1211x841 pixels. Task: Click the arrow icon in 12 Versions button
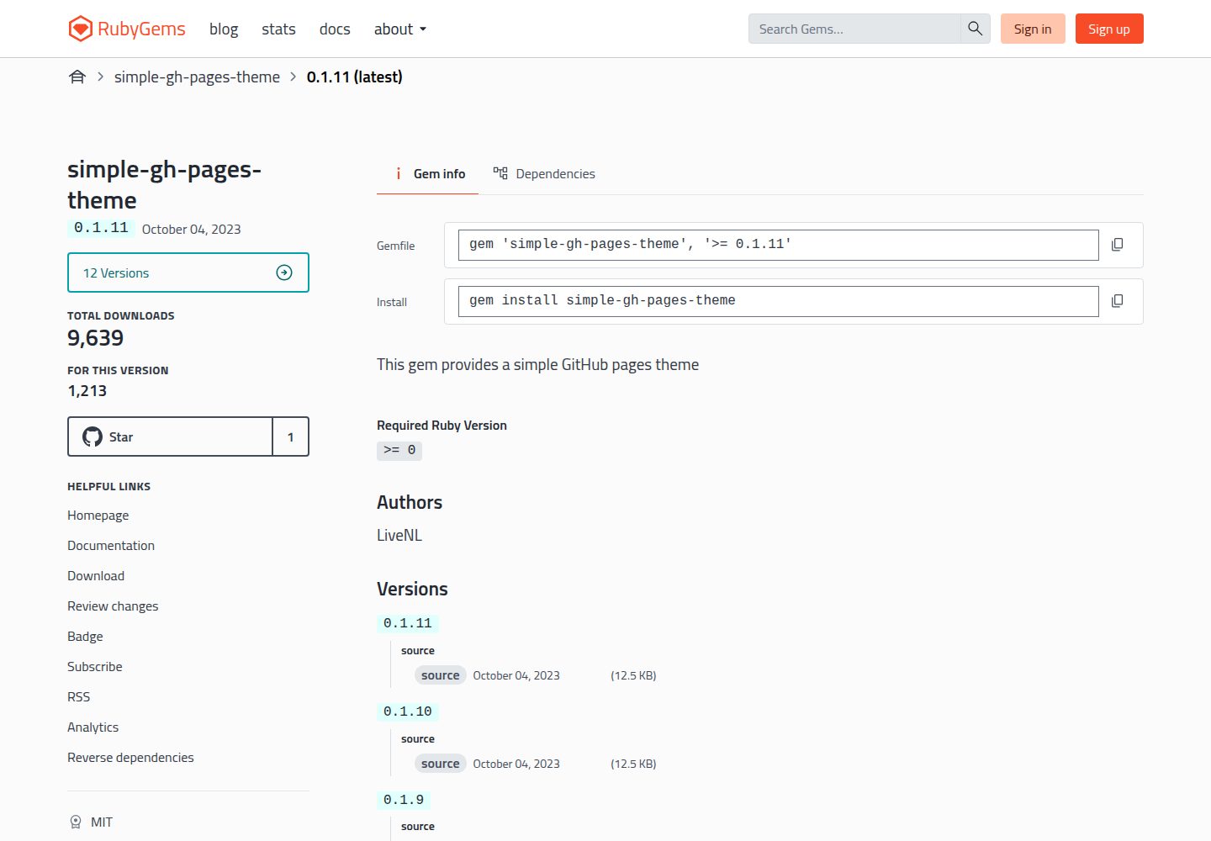coord(284,272)
